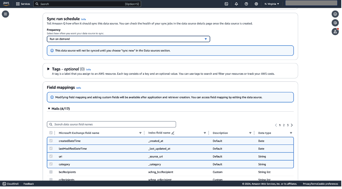Toggle createdDateTime row checkbox
342x189 pixels.
click(x=51, y=141)
